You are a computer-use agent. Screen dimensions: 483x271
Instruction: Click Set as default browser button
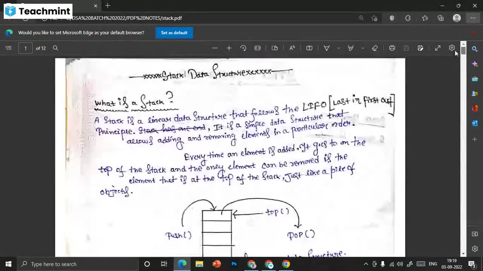(x=174, y=33)
